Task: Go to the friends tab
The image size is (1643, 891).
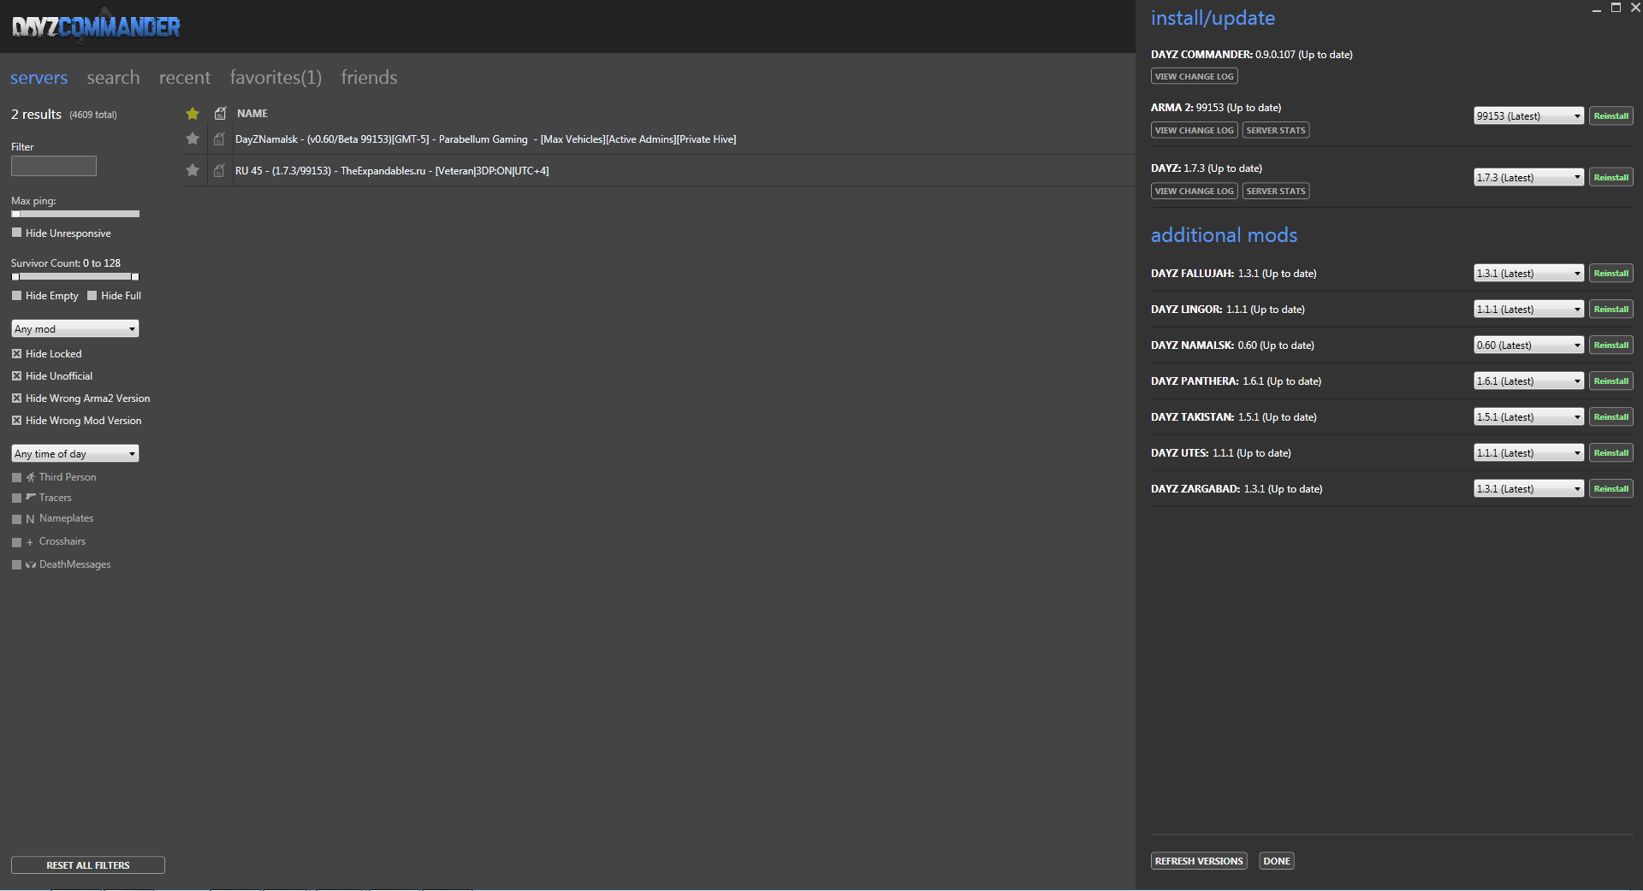Action: (369, 77)
